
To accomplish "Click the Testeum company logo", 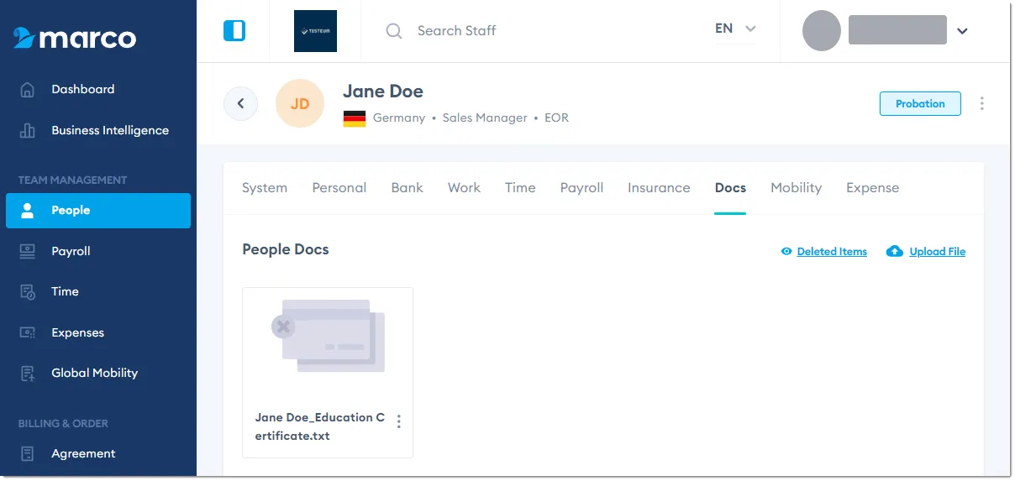I will 315,31.
